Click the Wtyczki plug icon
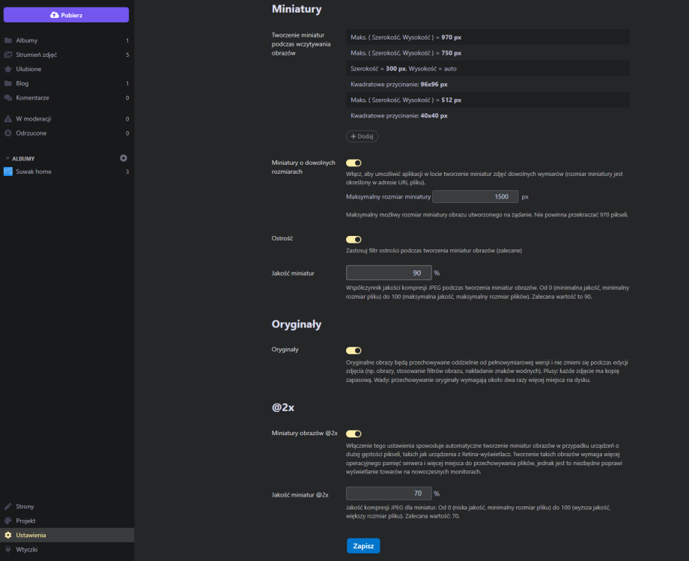Viewport: 689px width, 561px height. click(7, 549)
